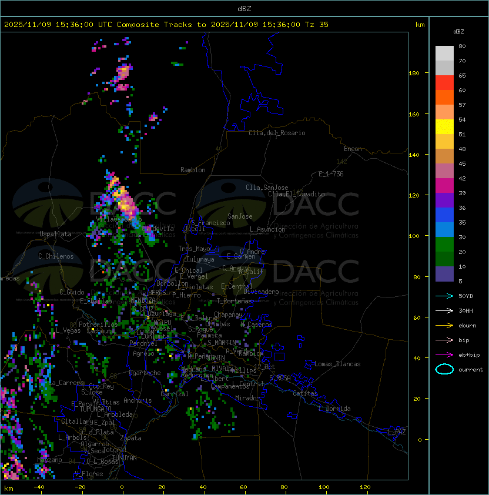This screenshot has width=489, height=495.
Task: Click the magenta eb+bip arrow in legend
Action: pyautogui.click(x=444, y=355)
